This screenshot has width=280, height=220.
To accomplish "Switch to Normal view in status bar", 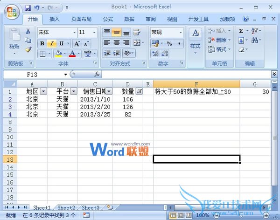I will [173, 215].
